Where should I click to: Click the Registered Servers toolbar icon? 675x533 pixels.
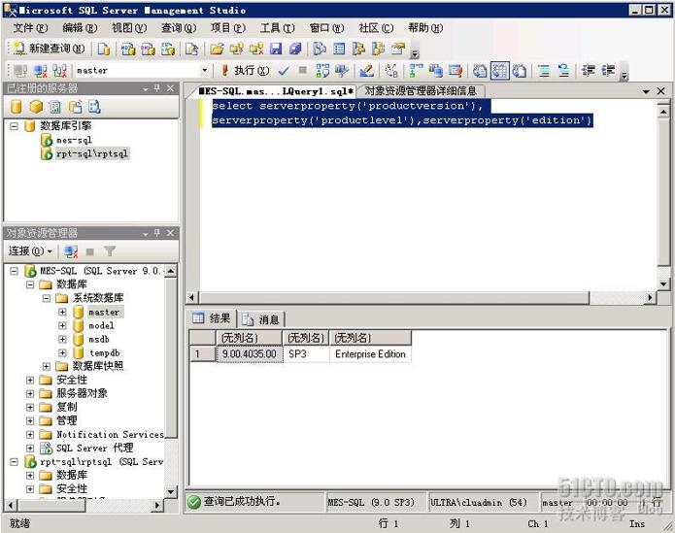[319, 50]
